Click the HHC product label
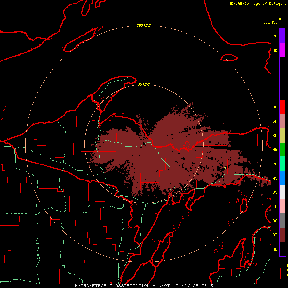Viewport: 288px width, 288px height. click(x=281, y=19)
